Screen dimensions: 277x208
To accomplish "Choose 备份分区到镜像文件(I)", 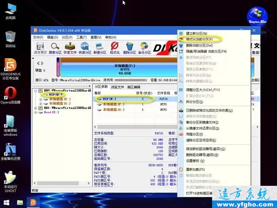I will click(214, 122).
